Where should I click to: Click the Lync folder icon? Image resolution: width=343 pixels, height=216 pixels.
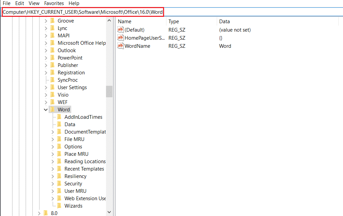[x=53, y=28]
